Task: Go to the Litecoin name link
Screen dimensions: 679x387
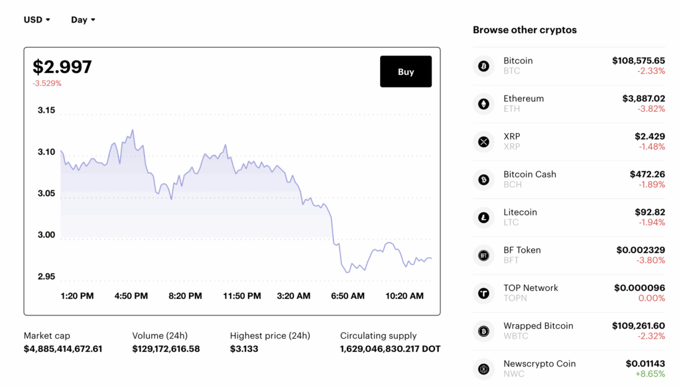Action: coord(520,212)
